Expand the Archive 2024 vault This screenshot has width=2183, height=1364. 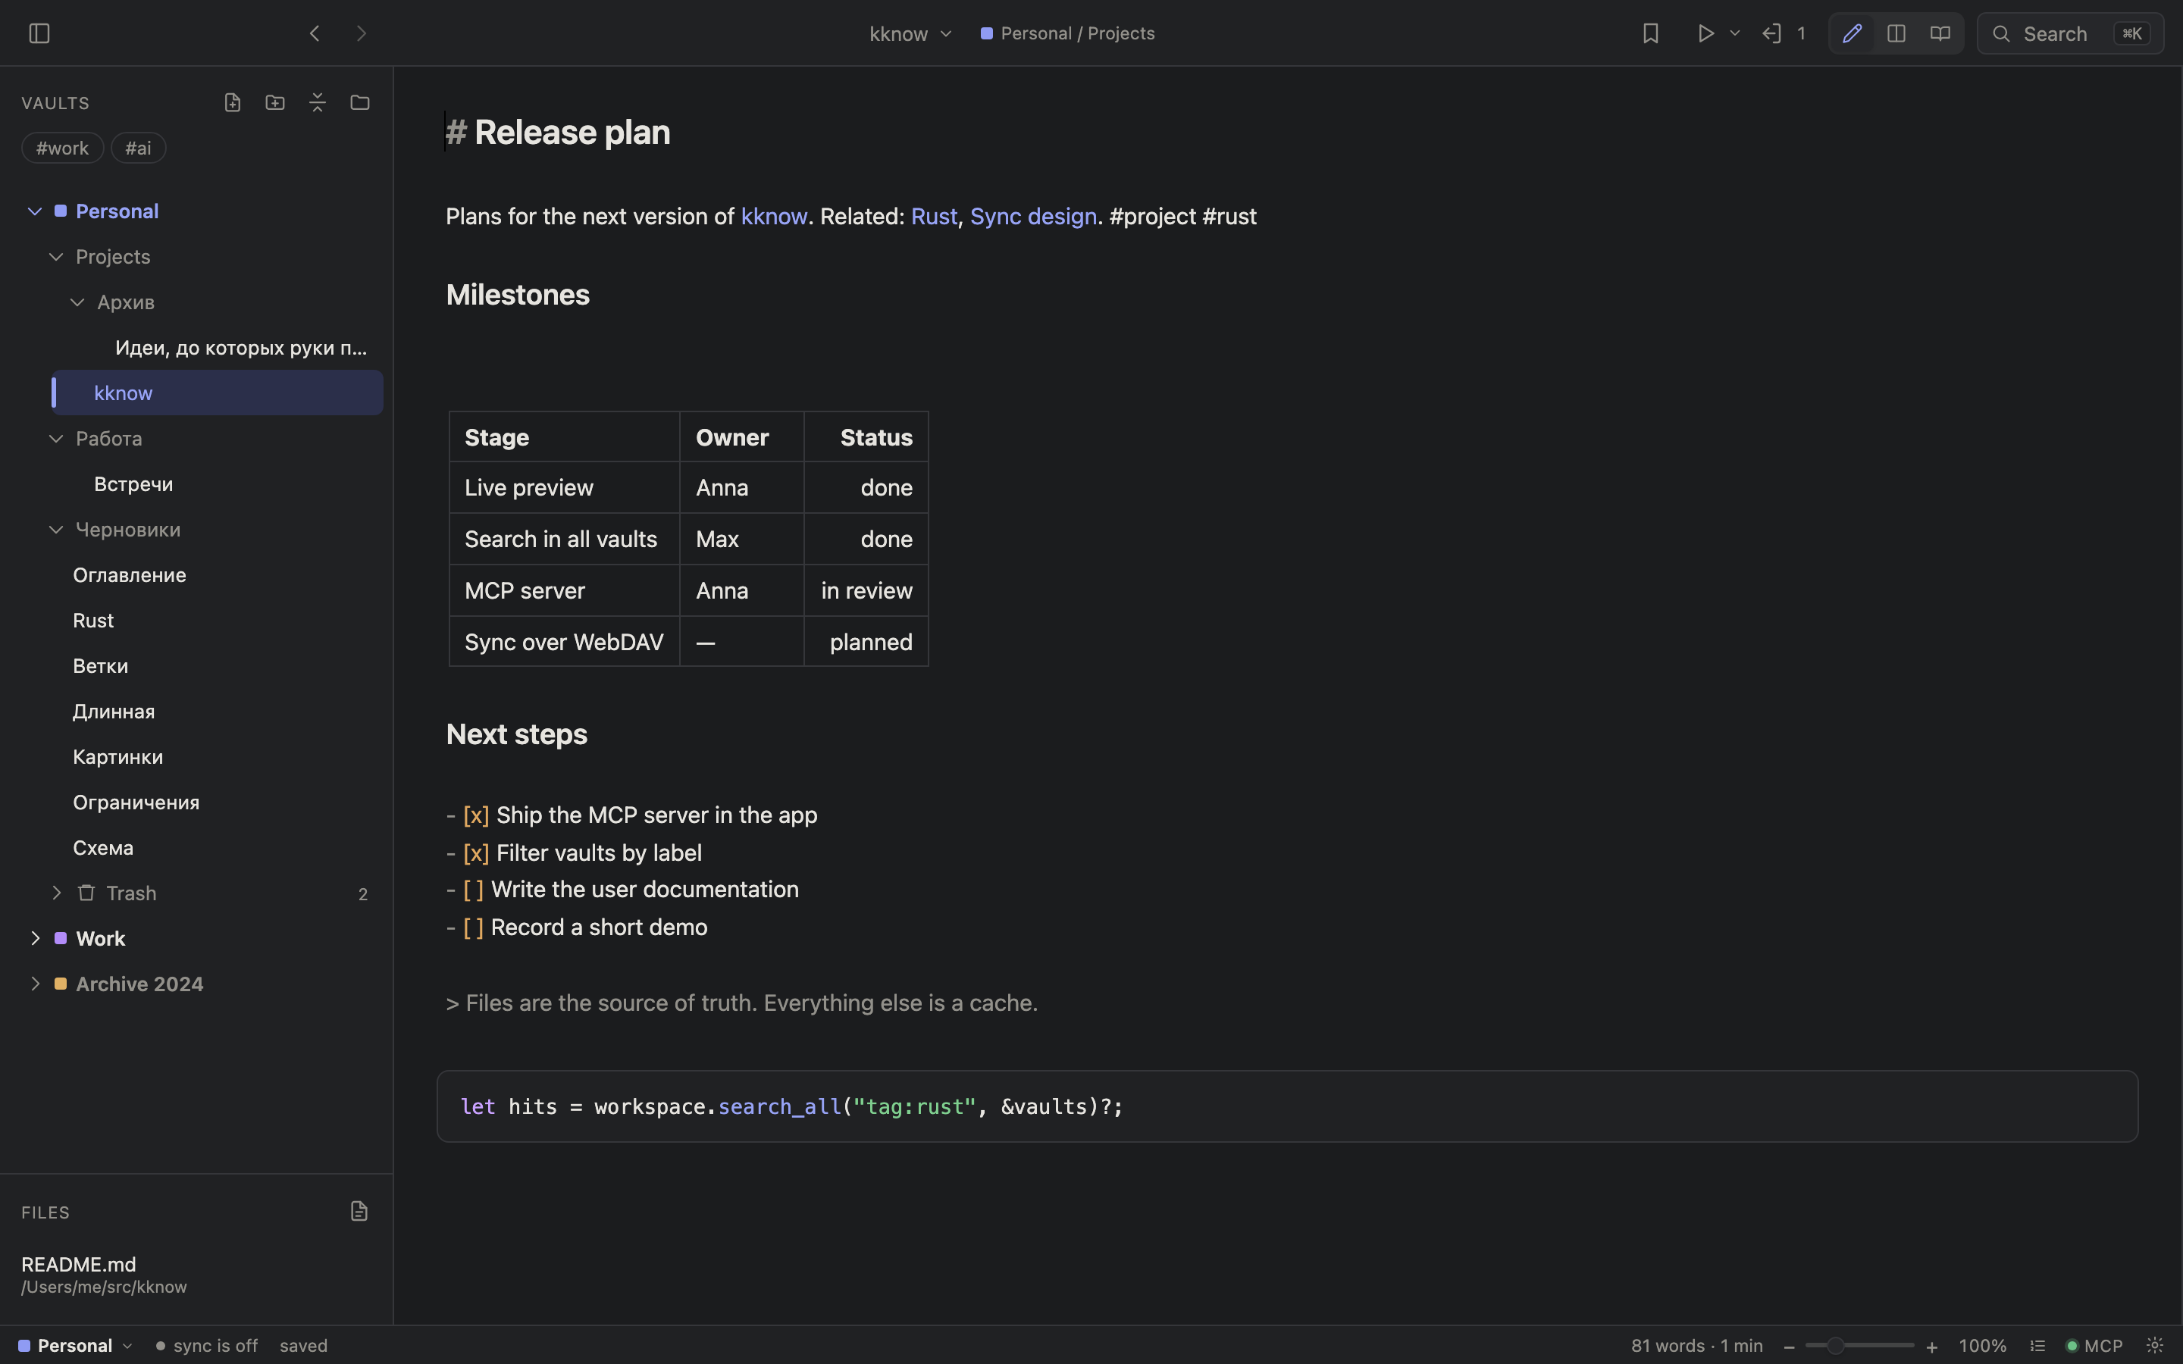pos(35,984)
